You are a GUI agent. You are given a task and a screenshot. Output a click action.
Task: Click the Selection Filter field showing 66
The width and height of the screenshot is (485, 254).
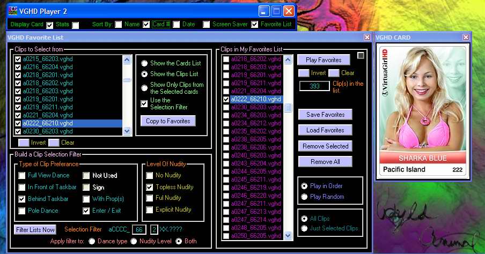pyautogui.click(x=138, y=230)
